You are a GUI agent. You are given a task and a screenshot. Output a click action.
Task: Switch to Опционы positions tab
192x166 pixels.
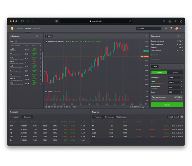coord(27,117)
